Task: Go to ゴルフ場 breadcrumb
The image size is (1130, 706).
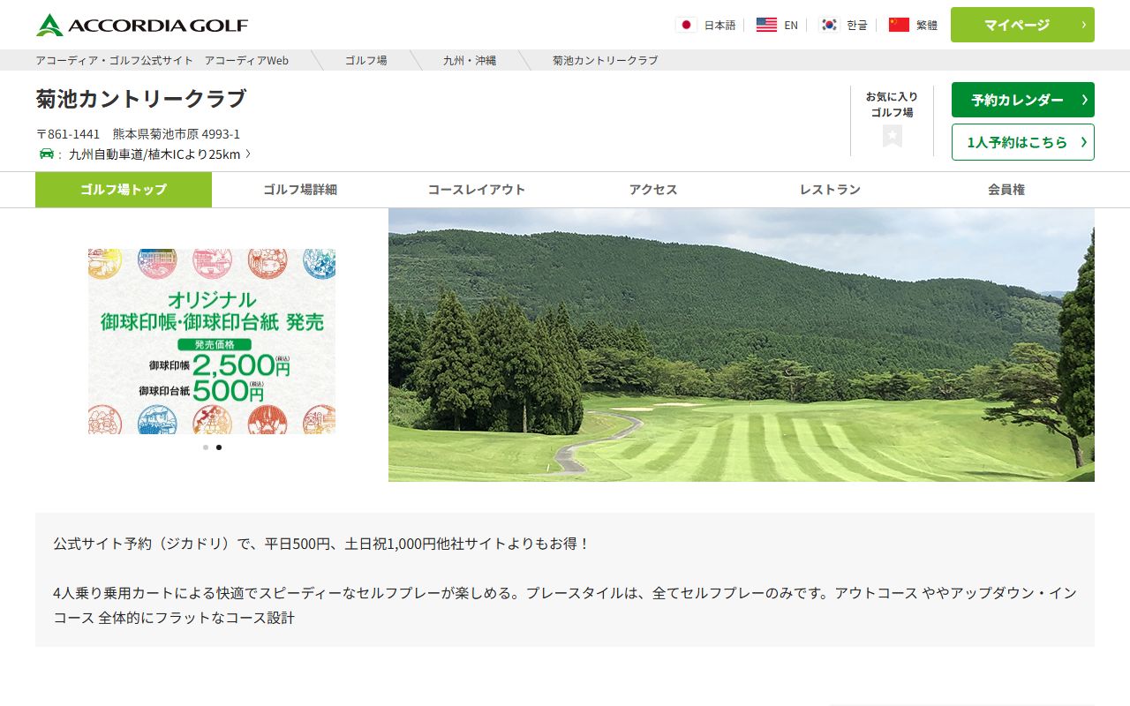Action: (x=365, y=60)
